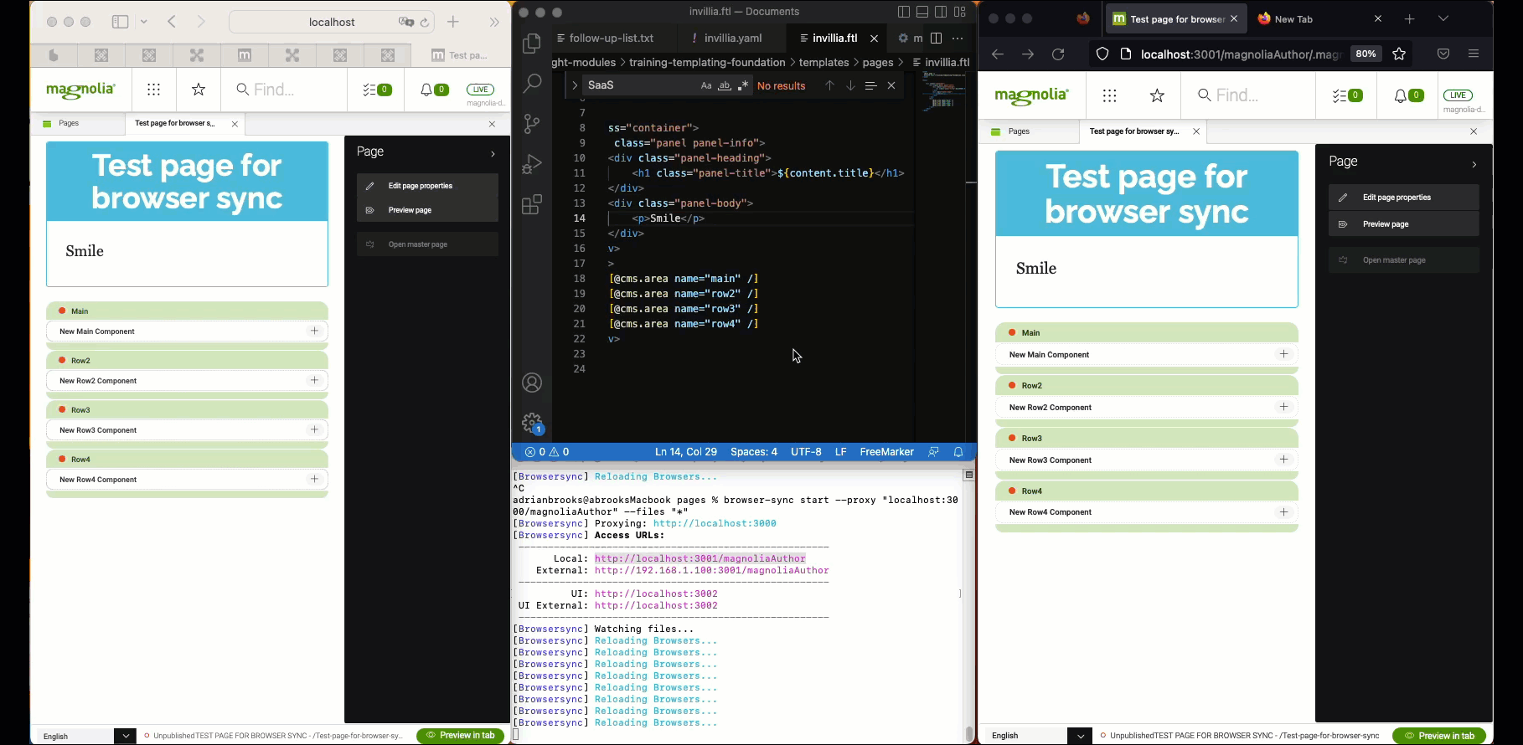
Task: Click 'Ln 14, Col 29' status item
Action: pos(686,452)
